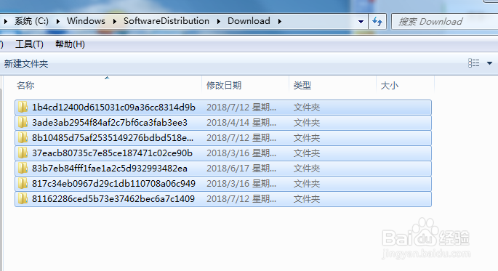The width and height of the screenshot is (498, 271).
Task: Click date 2018/7/12 of 8b10485d folder
Action: (241, 138)
